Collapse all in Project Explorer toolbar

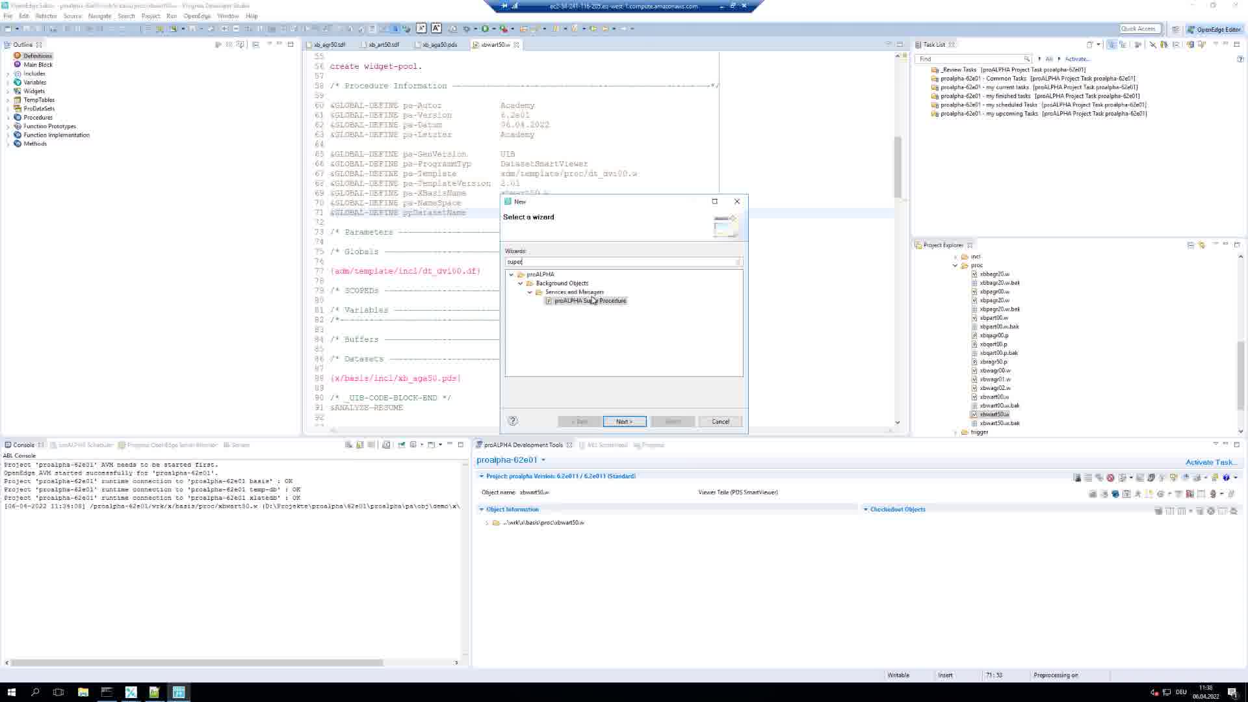tap(1190, 245)
